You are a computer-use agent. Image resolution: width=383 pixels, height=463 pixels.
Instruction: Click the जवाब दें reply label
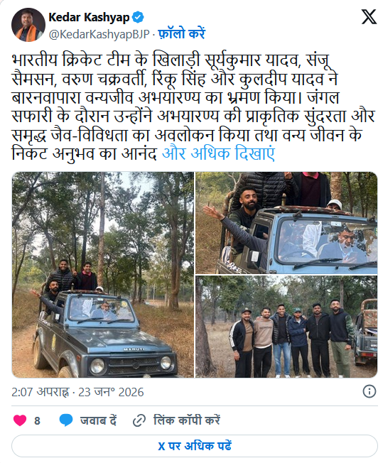(x=98, y=420)
